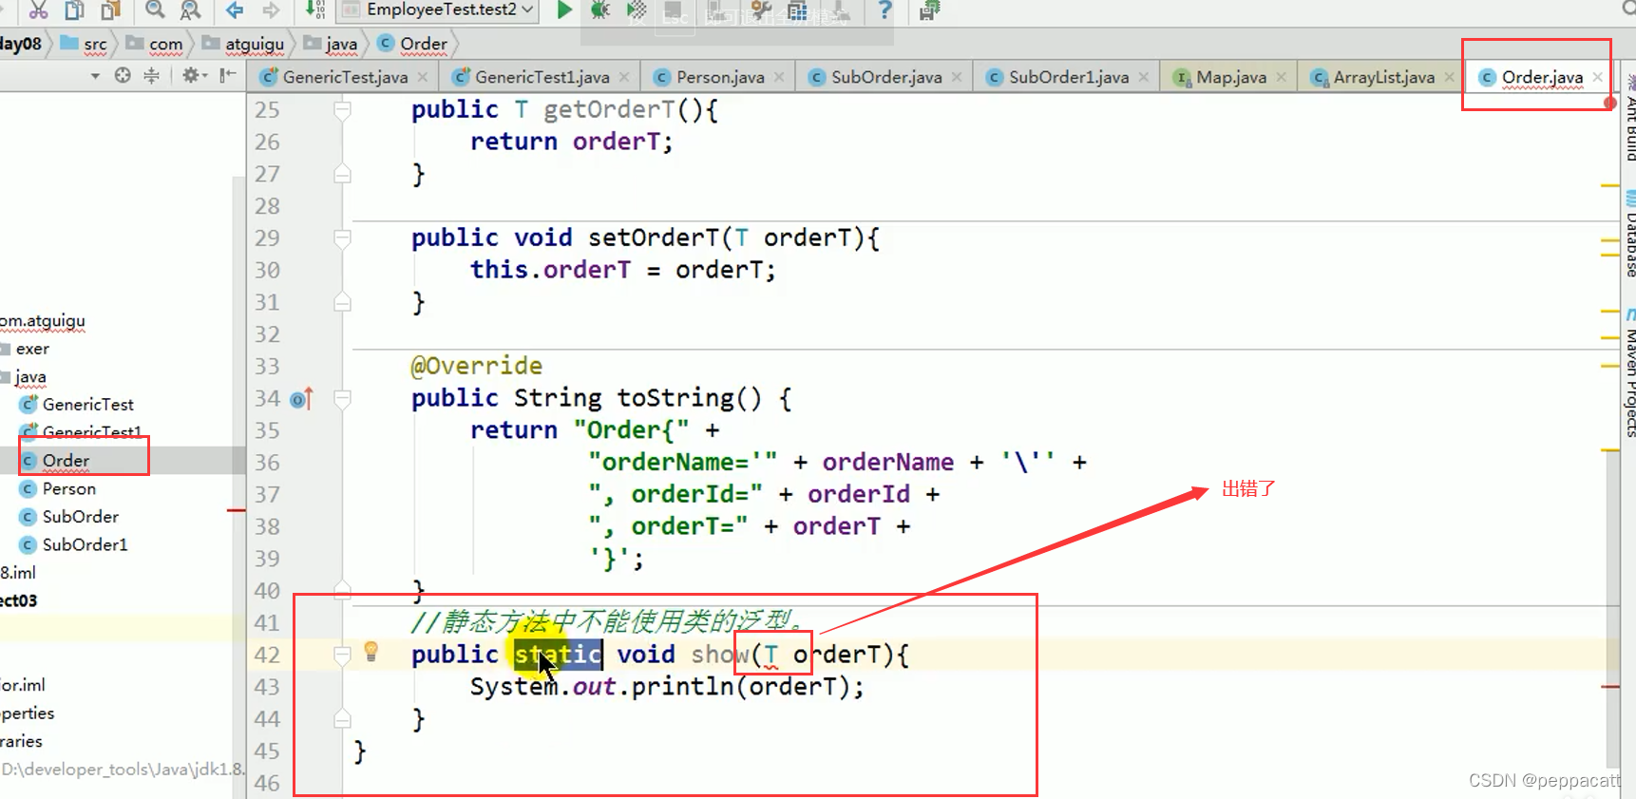
Task: Select SubOrder class in project tree
Action: coord(69,517)
